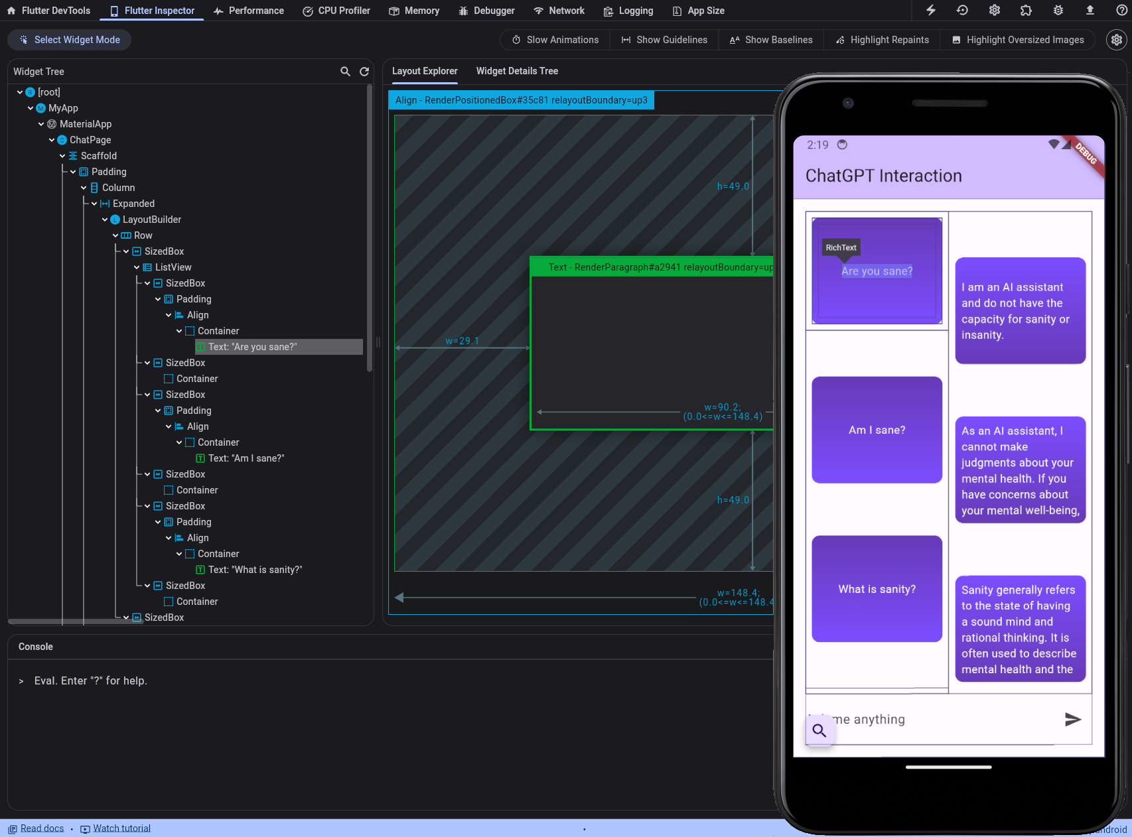Select the Layout Explorer tab
The image size is (1132, 837).
click(425, 71)
